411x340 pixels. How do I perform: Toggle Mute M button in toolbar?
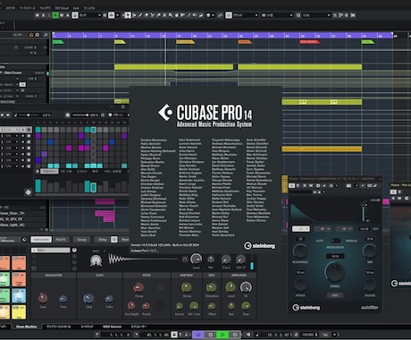click(x=38, y=15)
